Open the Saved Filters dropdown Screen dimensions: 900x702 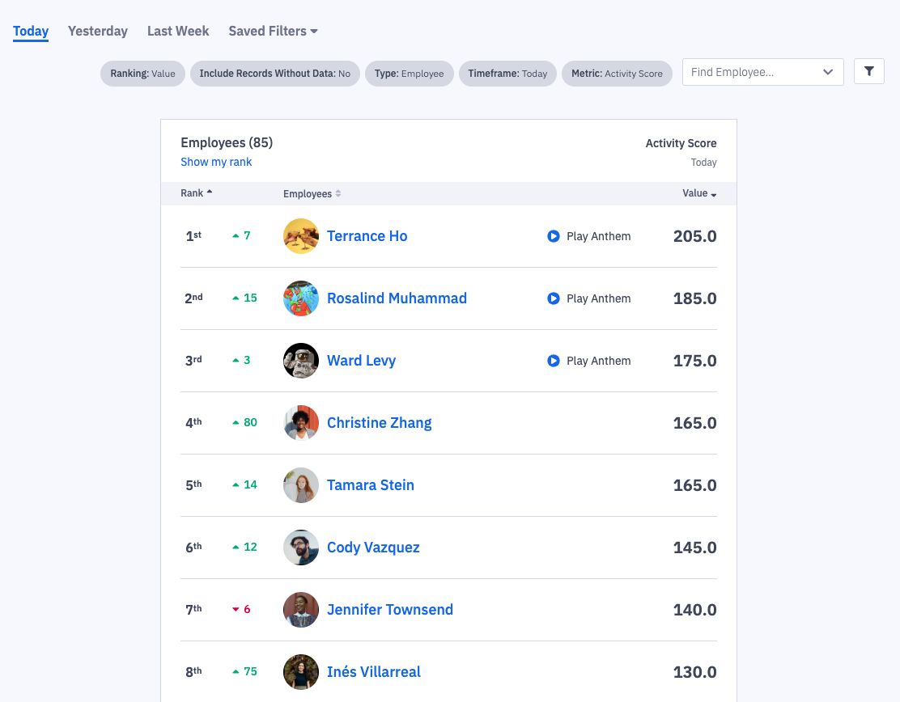[x=273, y=31]
